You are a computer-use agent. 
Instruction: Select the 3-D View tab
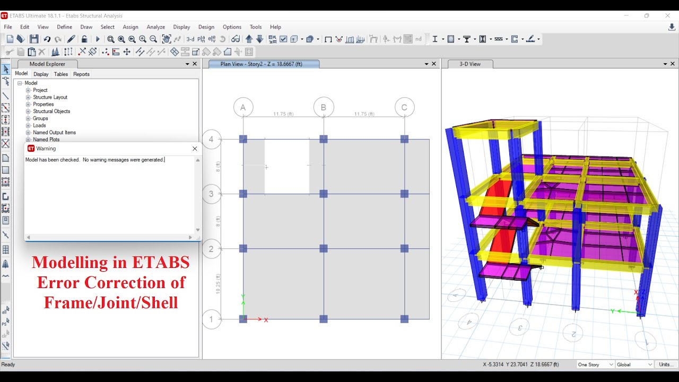pyautogui.click(x=470, y=64)
